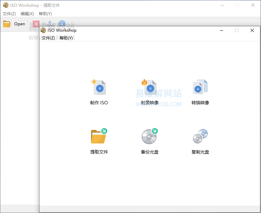Viewport: 261px width, 213px height.
Task: Click the red X toolbar icon in 提取文件 window
Action: pyautogui.click(x=36, y=24)
